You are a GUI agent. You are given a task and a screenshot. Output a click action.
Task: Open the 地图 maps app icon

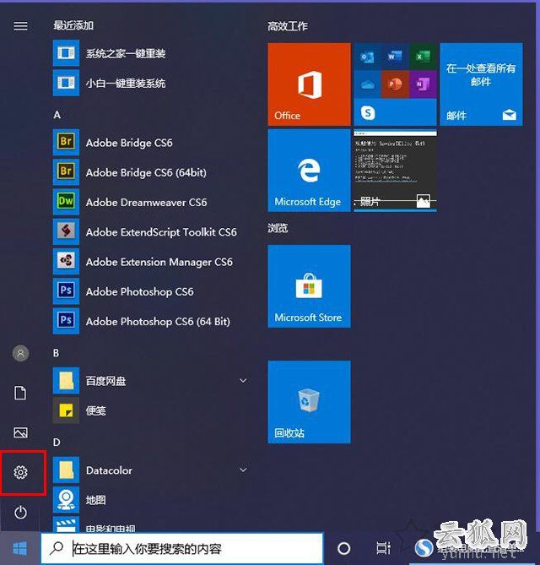(x=66, y=499)
